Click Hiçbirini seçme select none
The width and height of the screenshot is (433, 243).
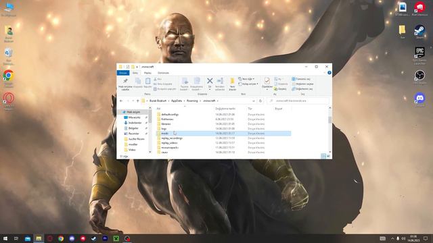coord(302,84)
